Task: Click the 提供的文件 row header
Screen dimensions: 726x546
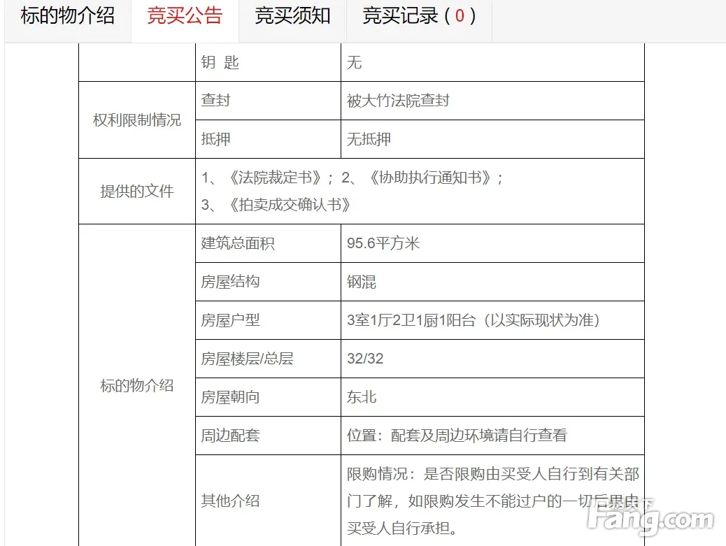Action: click(137, 192)
